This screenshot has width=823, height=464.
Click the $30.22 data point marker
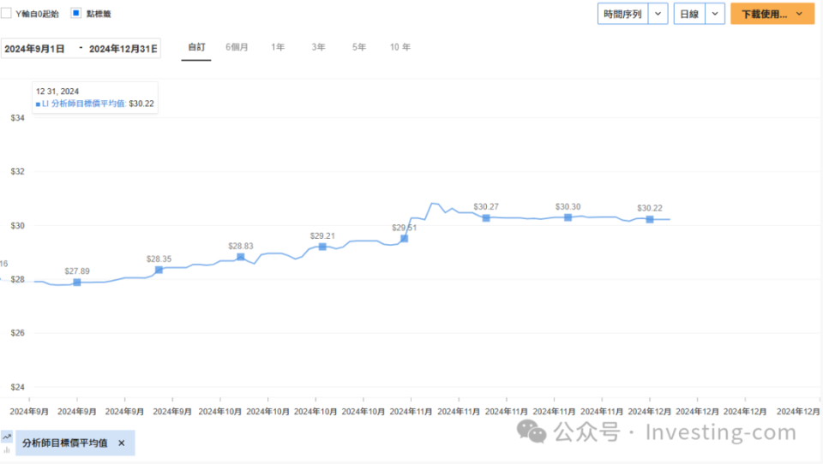[x=650, y=219]
